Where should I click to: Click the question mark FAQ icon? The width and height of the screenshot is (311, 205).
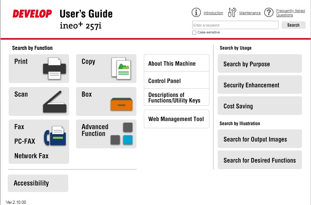click(269, 13)
